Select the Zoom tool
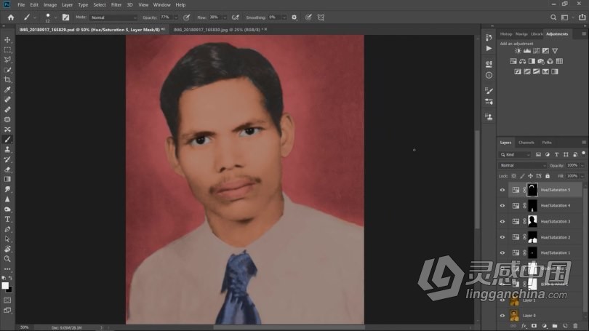This screenshot has width=589, height=331. 7,259
